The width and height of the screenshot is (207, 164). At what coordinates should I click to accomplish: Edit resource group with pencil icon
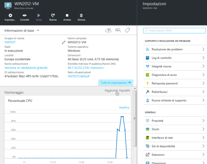click(64, 42)
